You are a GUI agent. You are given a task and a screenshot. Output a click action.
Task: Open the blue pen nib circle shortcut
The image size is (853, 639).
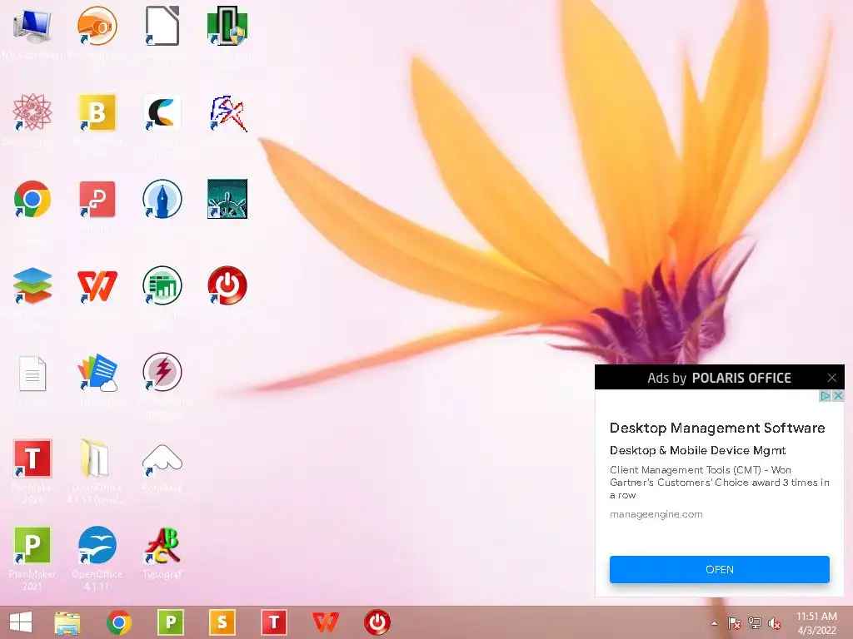162,199
